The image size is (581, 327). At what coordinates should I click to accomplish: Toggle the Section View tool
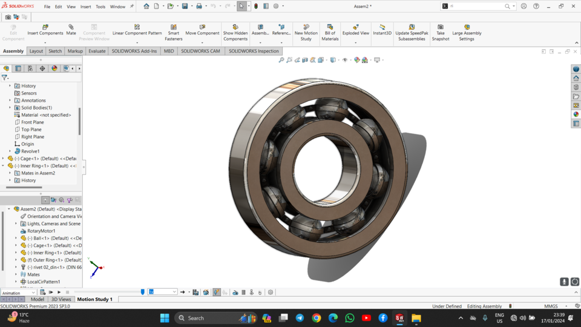(305, 60)
